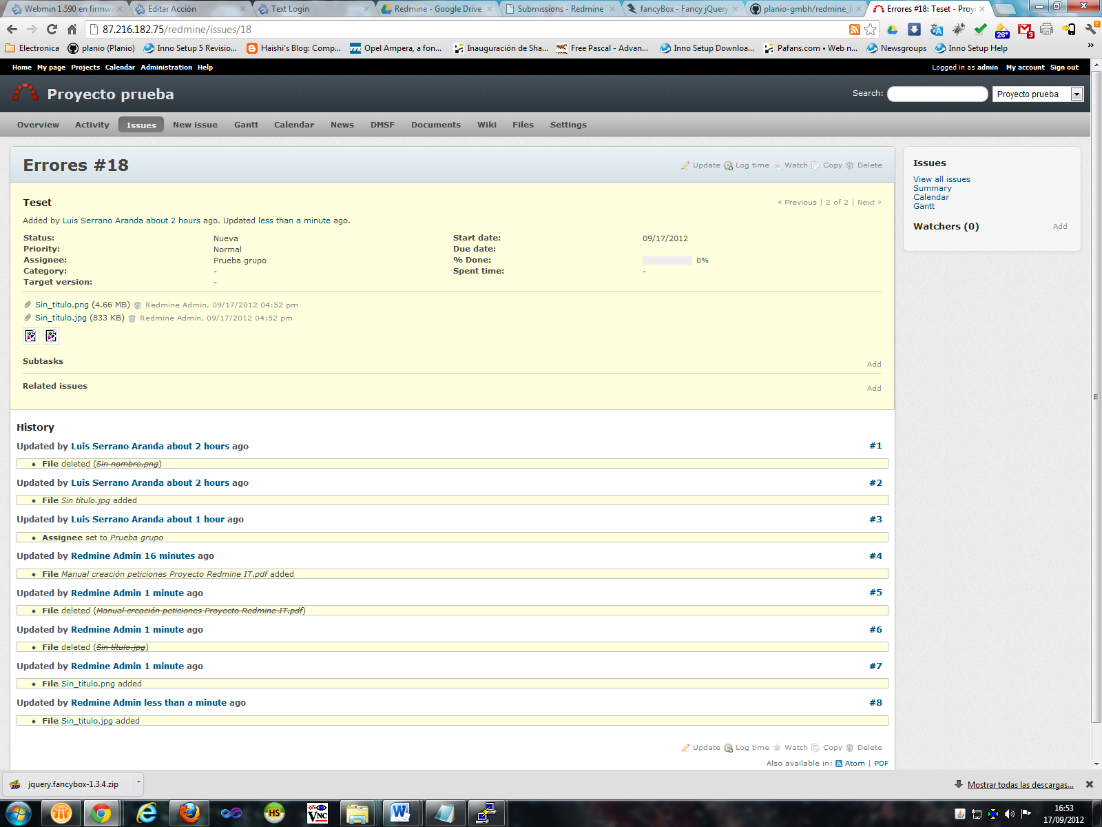1102x827 pixels.
Task: Open the first attachment thumbnail image
Action: coord(30,336)
